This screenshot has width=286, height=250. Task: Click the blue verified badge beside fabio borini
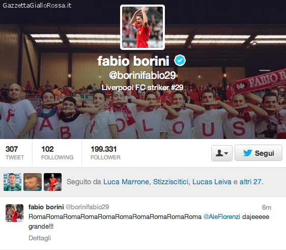coord(180,61)
